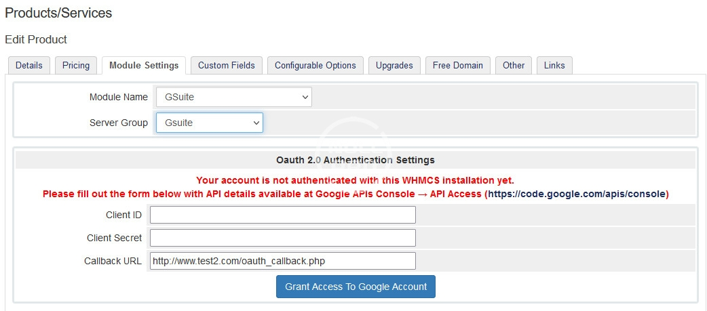The height and width of the screenshot is (311, 707).
Task: Click the Callback URL field with test2.com
Action: 282,261
